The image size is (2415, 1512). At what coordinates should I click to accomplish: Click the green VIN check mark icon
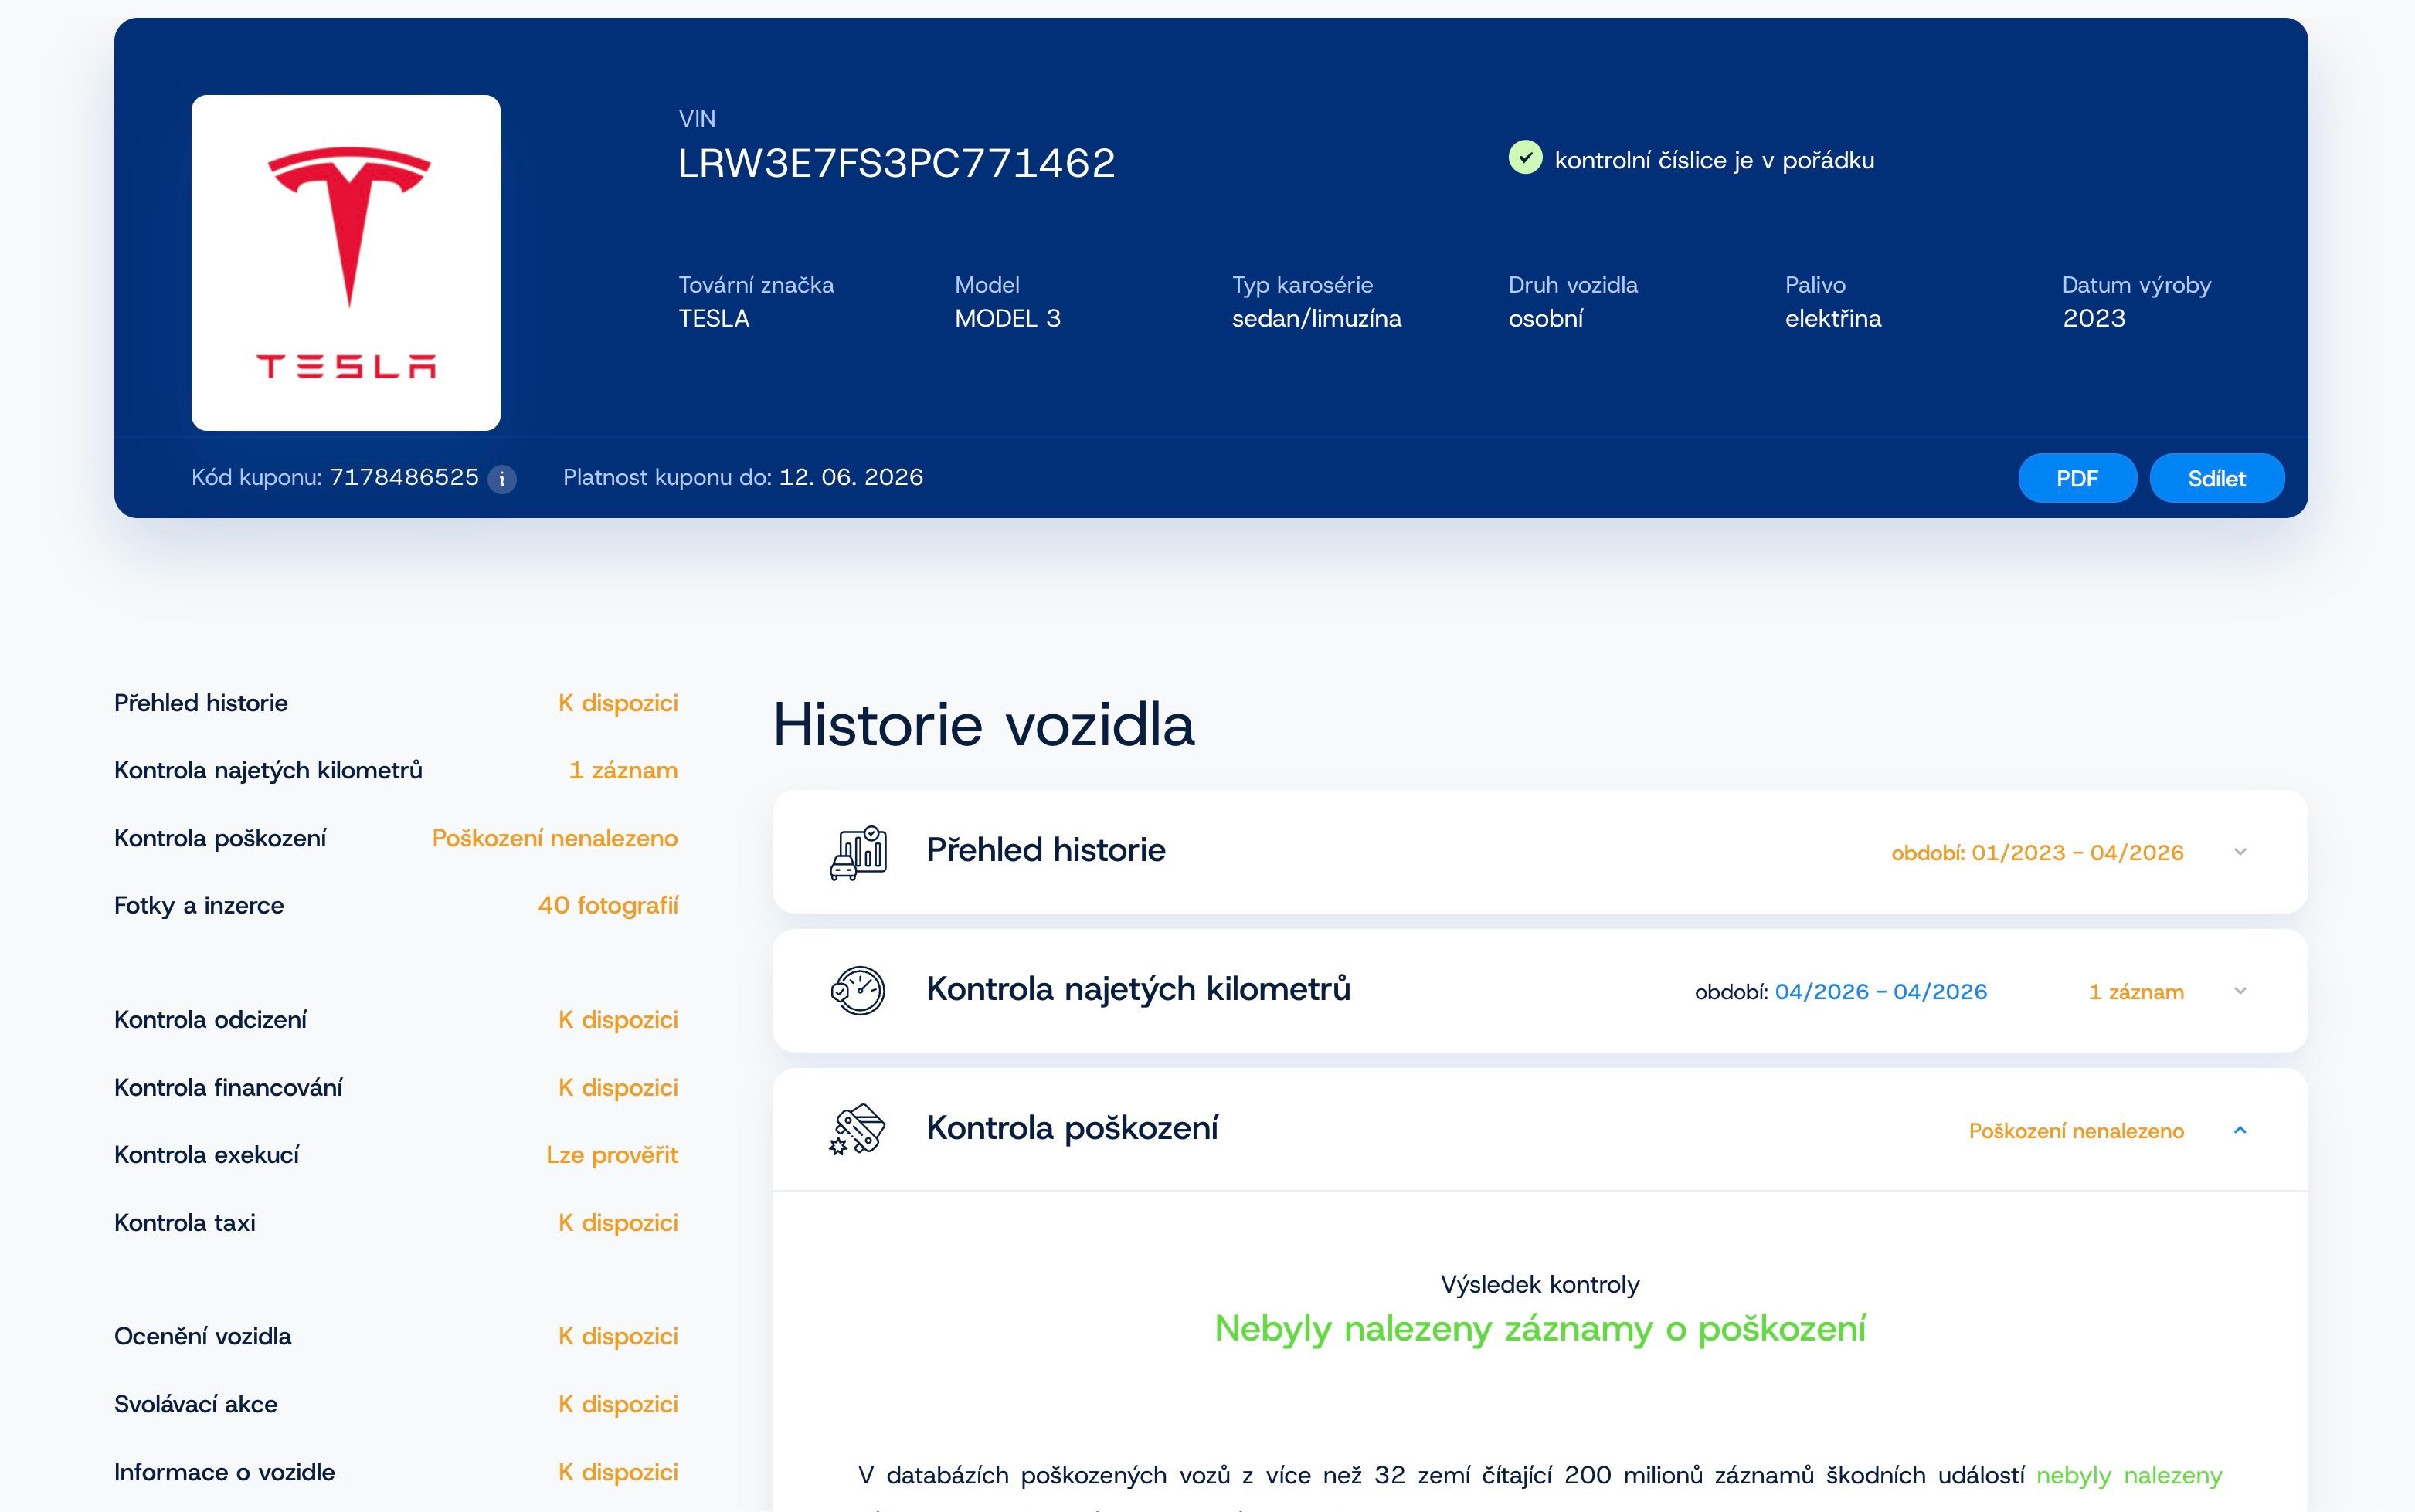click(1524, 158)
